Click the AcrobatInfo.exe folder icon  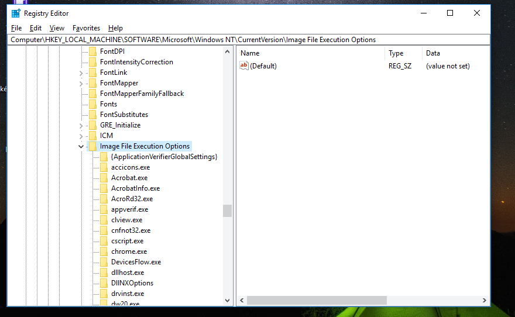pyautogui.click(x=104, y=188)
